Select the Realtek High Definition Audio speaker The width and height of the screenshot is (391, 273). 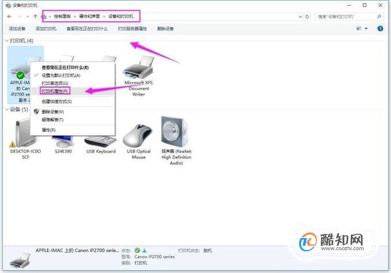pos(177,141)
